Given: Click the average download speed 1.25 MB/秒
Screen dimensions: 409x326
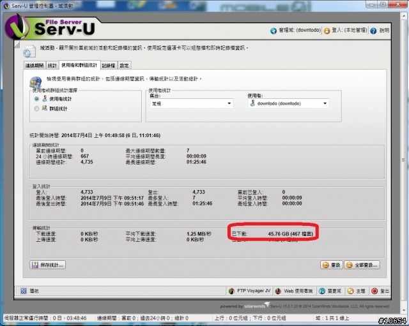Looking at the screenshot, I should 199,234.
